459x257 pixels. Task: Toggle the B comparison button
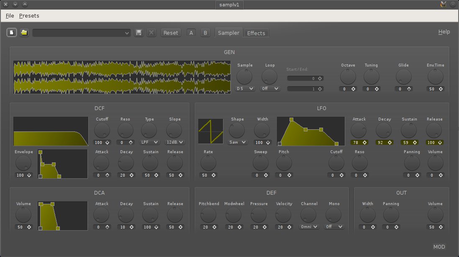pyautogui.click(x=205, y=33)
